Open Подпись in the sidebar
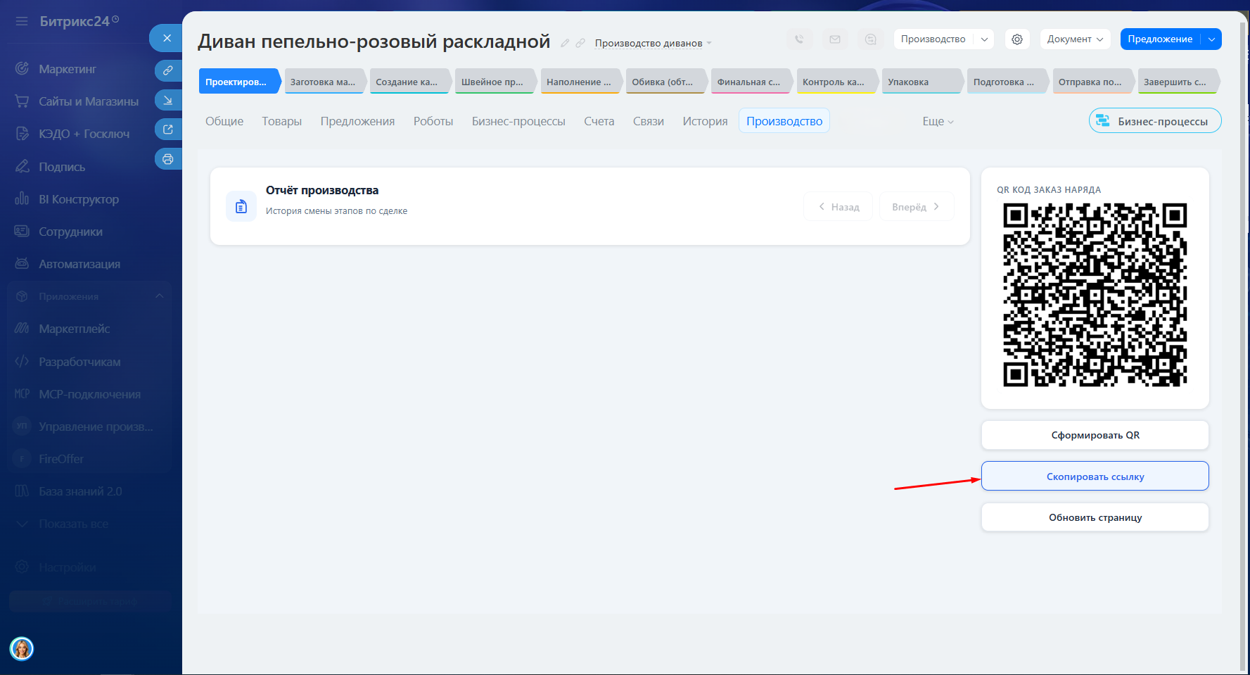The width and height of the screenshot is (1250, 675). tap(62, 167)
